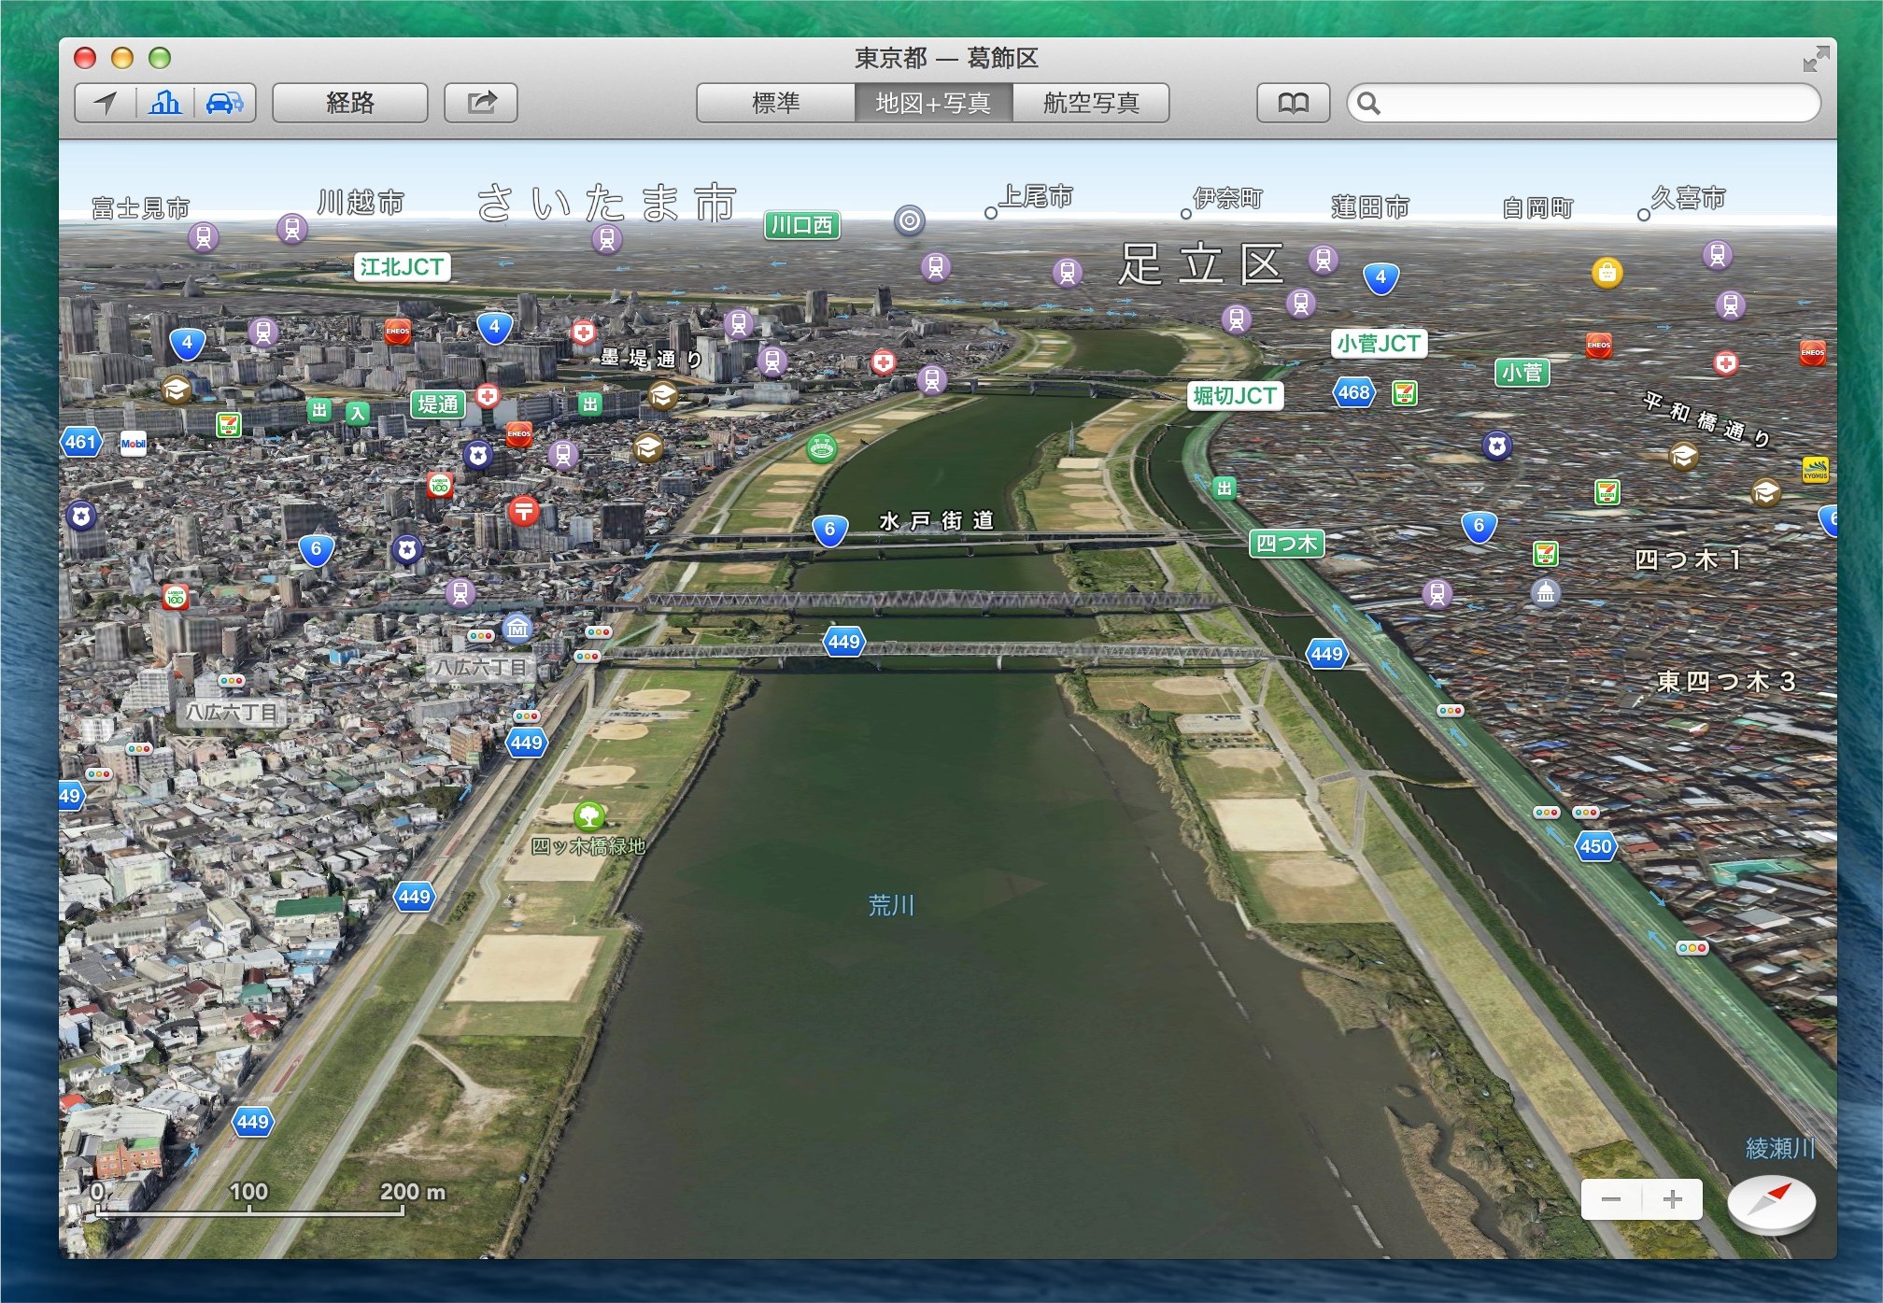The image size is (1883, 1303).
Task: Click the map search field
Action: [1588, 103]
